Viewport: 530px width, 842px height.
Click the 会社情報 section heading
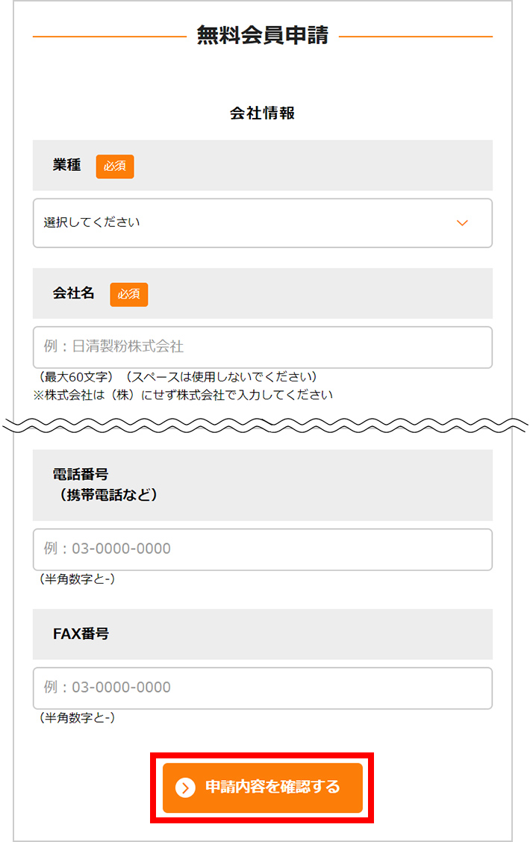pyautogui.click(x=263, y=113)
